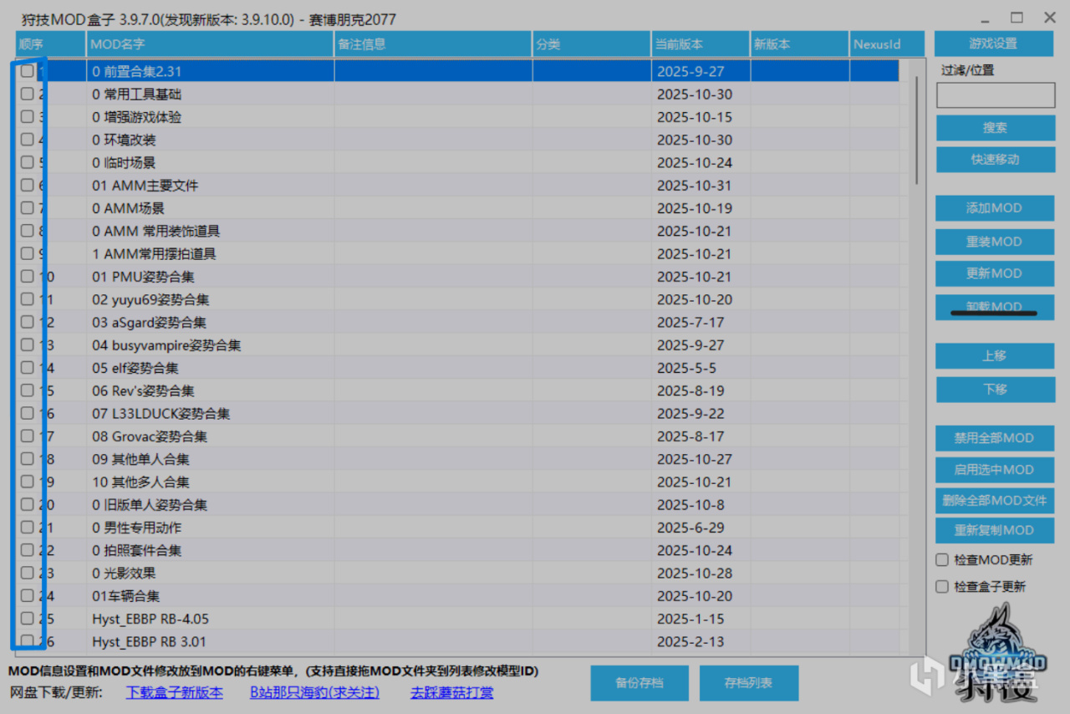Check the box beside 0 环境改装
1070x714 pixels.
coord(28,140)
